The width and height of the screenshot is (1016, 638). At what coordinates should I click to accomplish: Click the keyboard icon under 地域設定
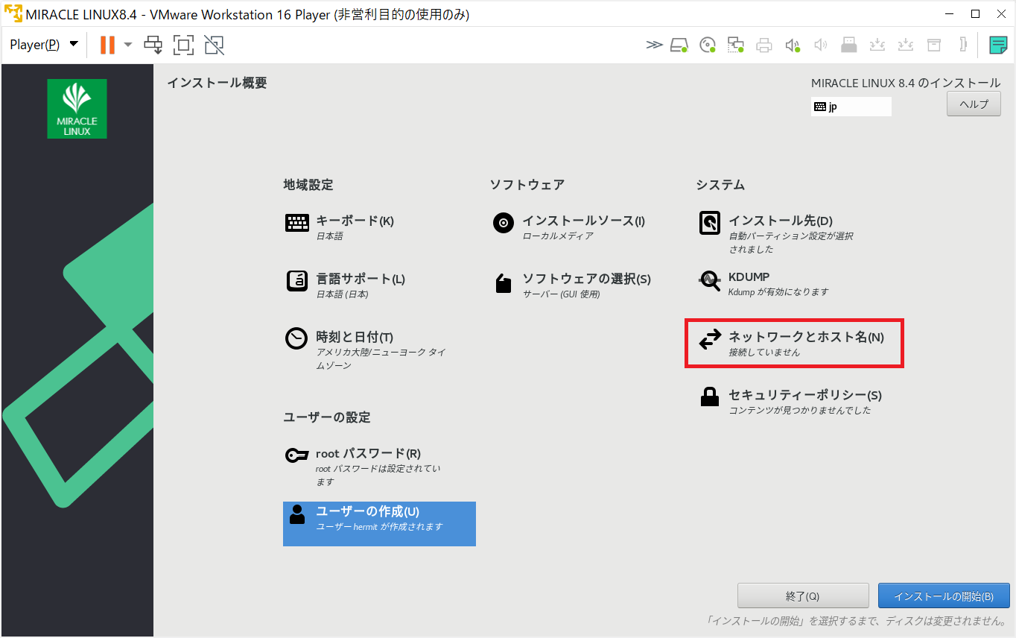[x=297, y=223]
